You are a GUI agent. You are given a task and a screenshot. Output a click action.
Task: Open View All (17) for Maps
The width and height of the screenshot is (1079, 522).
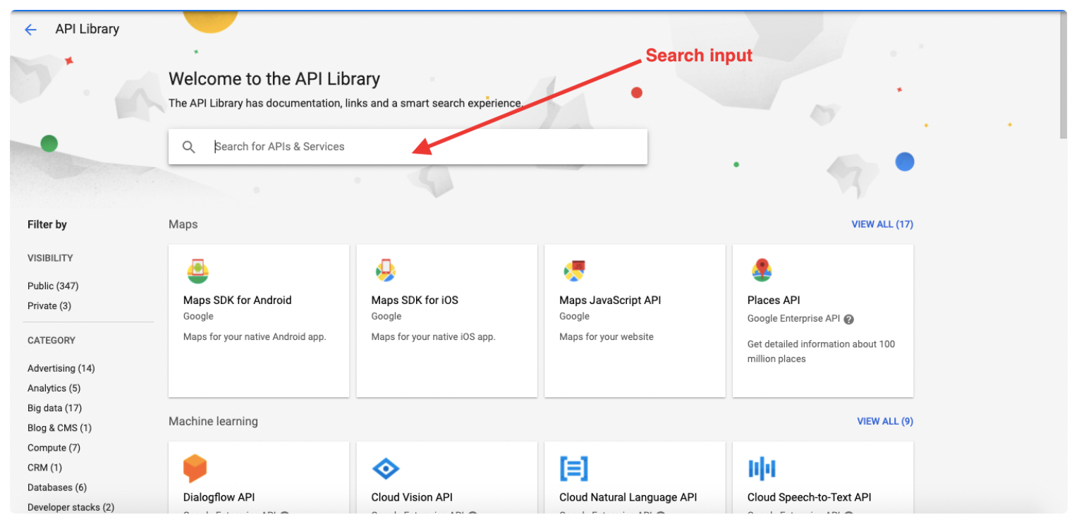pos(882,224)
